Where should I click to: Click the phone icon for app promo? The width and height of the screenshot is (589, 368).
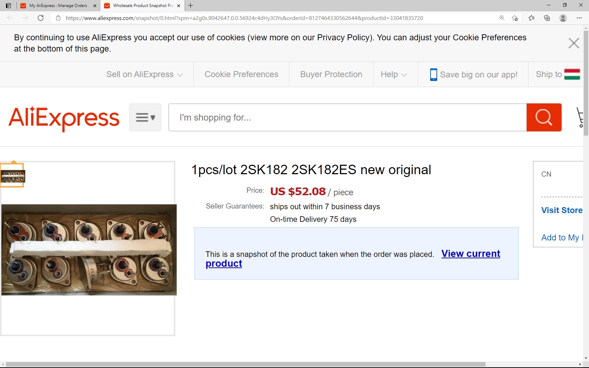433,75
